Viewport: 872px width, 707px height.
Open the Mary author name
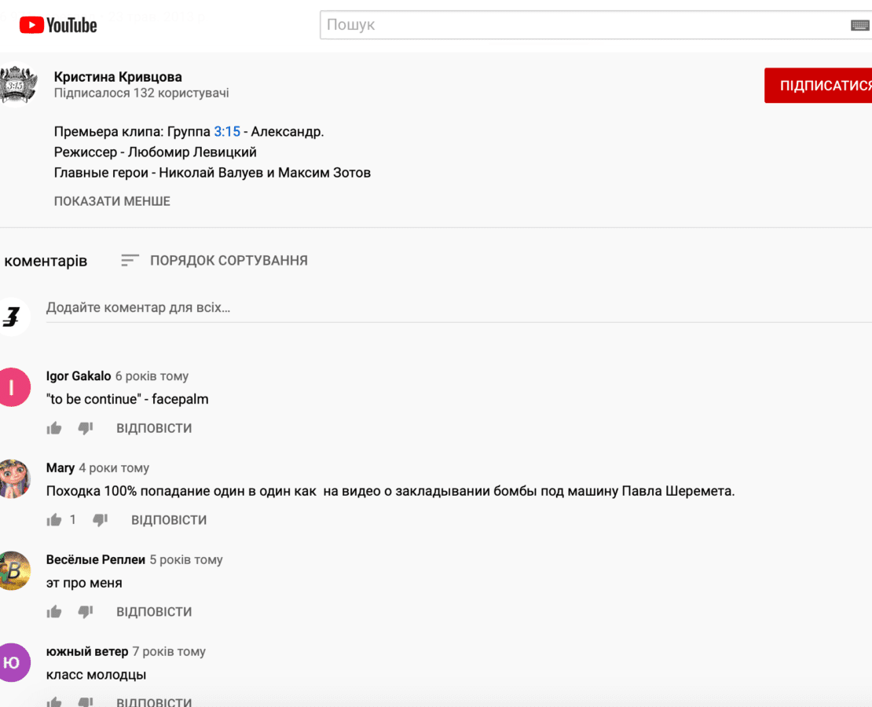point(60,468)
